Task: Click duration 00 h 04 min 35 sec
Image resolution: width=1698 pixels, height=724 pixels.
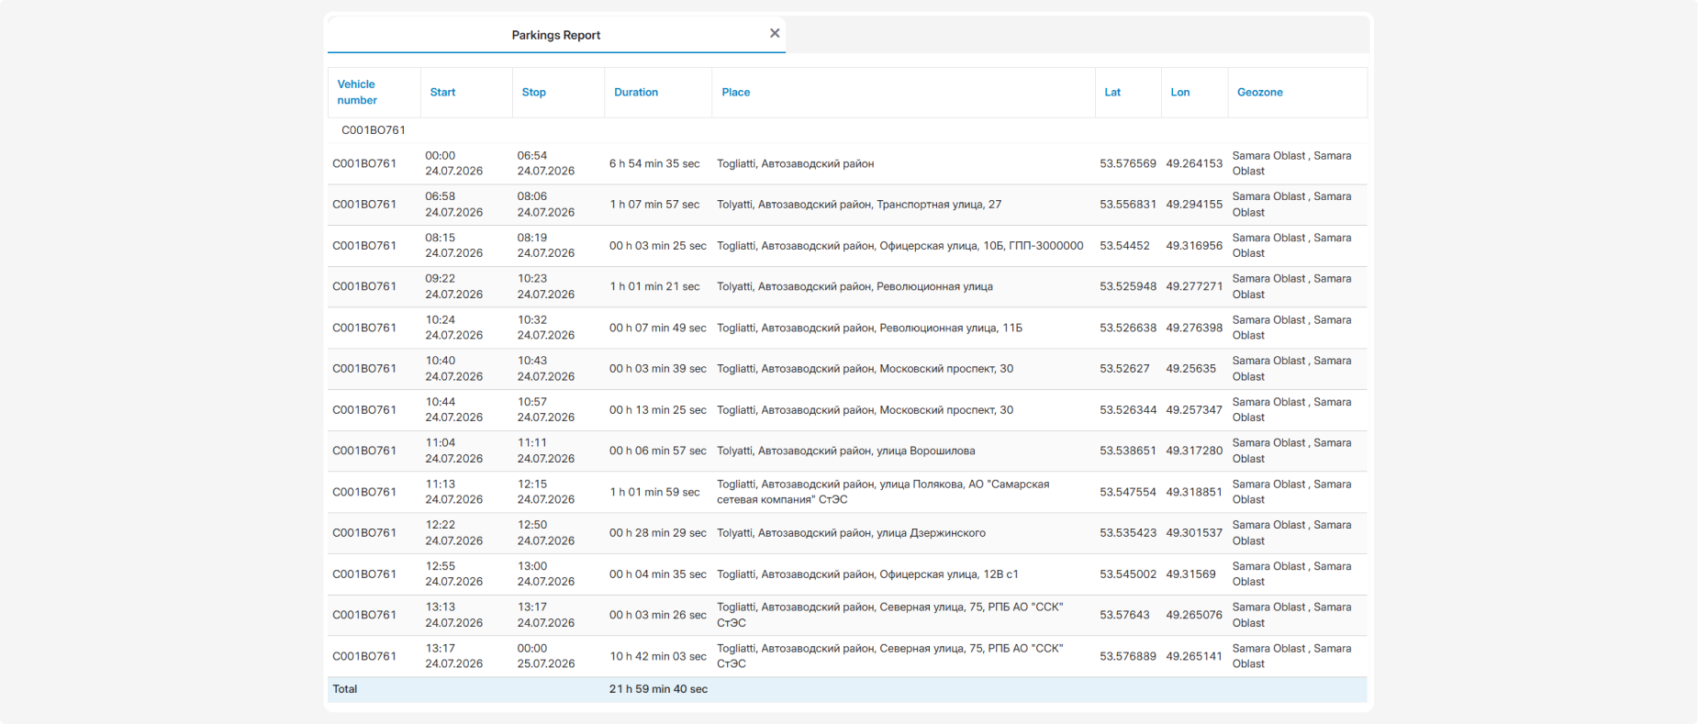Action: coord(658,574)
